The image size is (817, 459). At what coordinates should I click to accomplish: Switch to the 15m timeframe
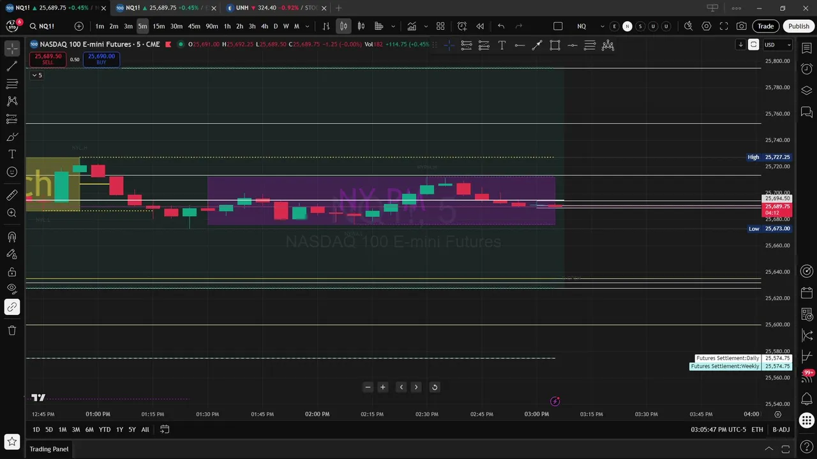(158, 26)
